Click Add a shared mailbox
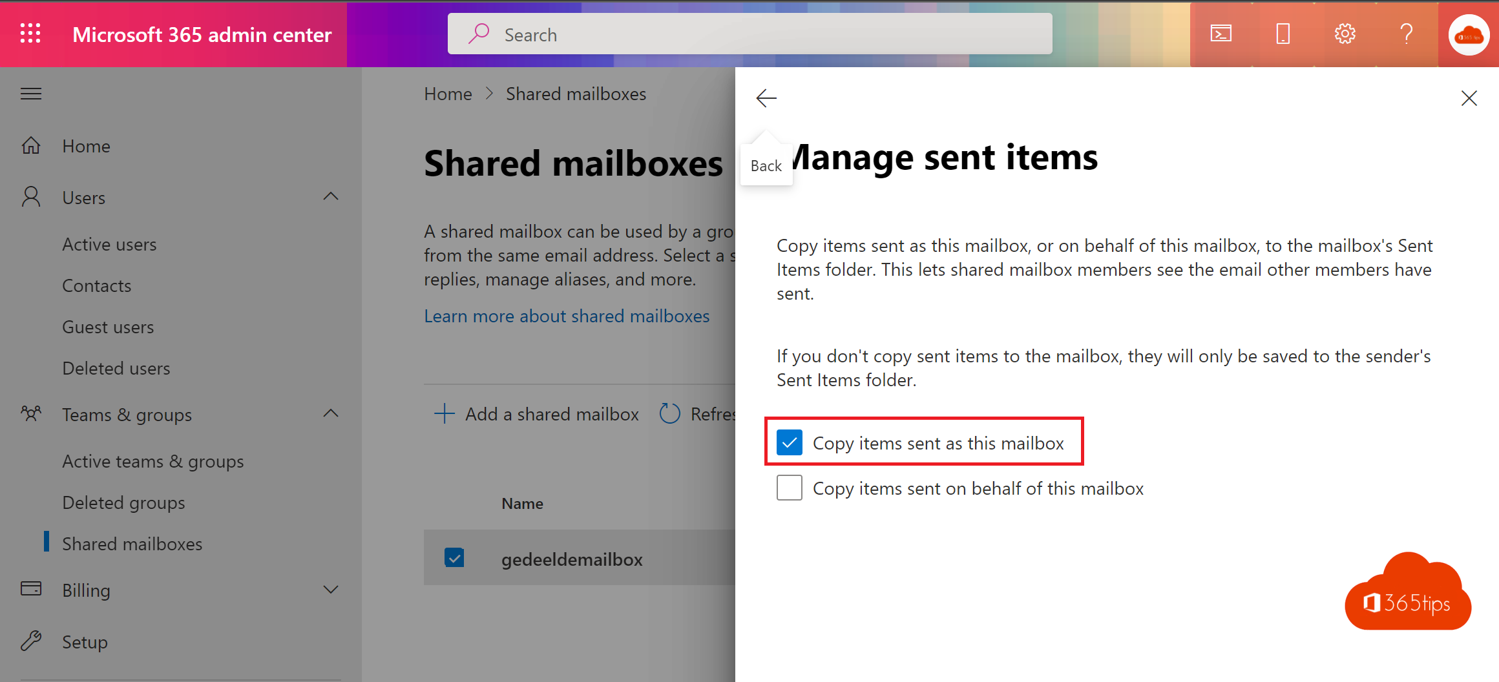The width and height of the screenshot is (1499, 682). (x=551, y=414)
